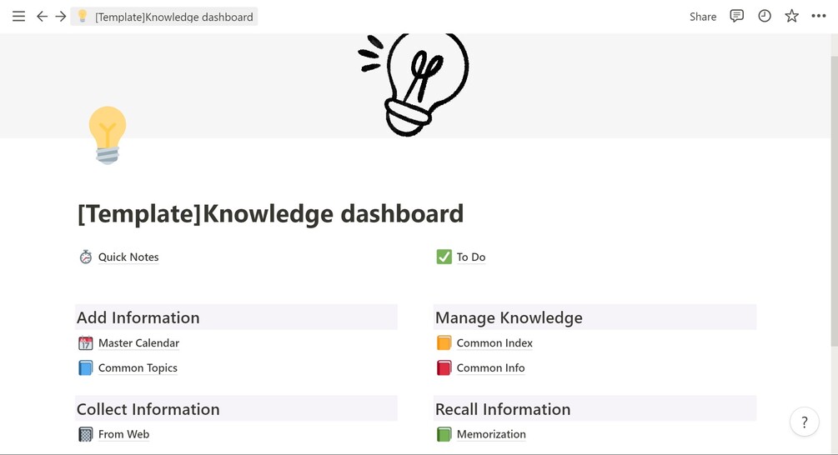Open the help question mark button
The height and width of the screenshot is (455, 838).
tap(805, 422)
